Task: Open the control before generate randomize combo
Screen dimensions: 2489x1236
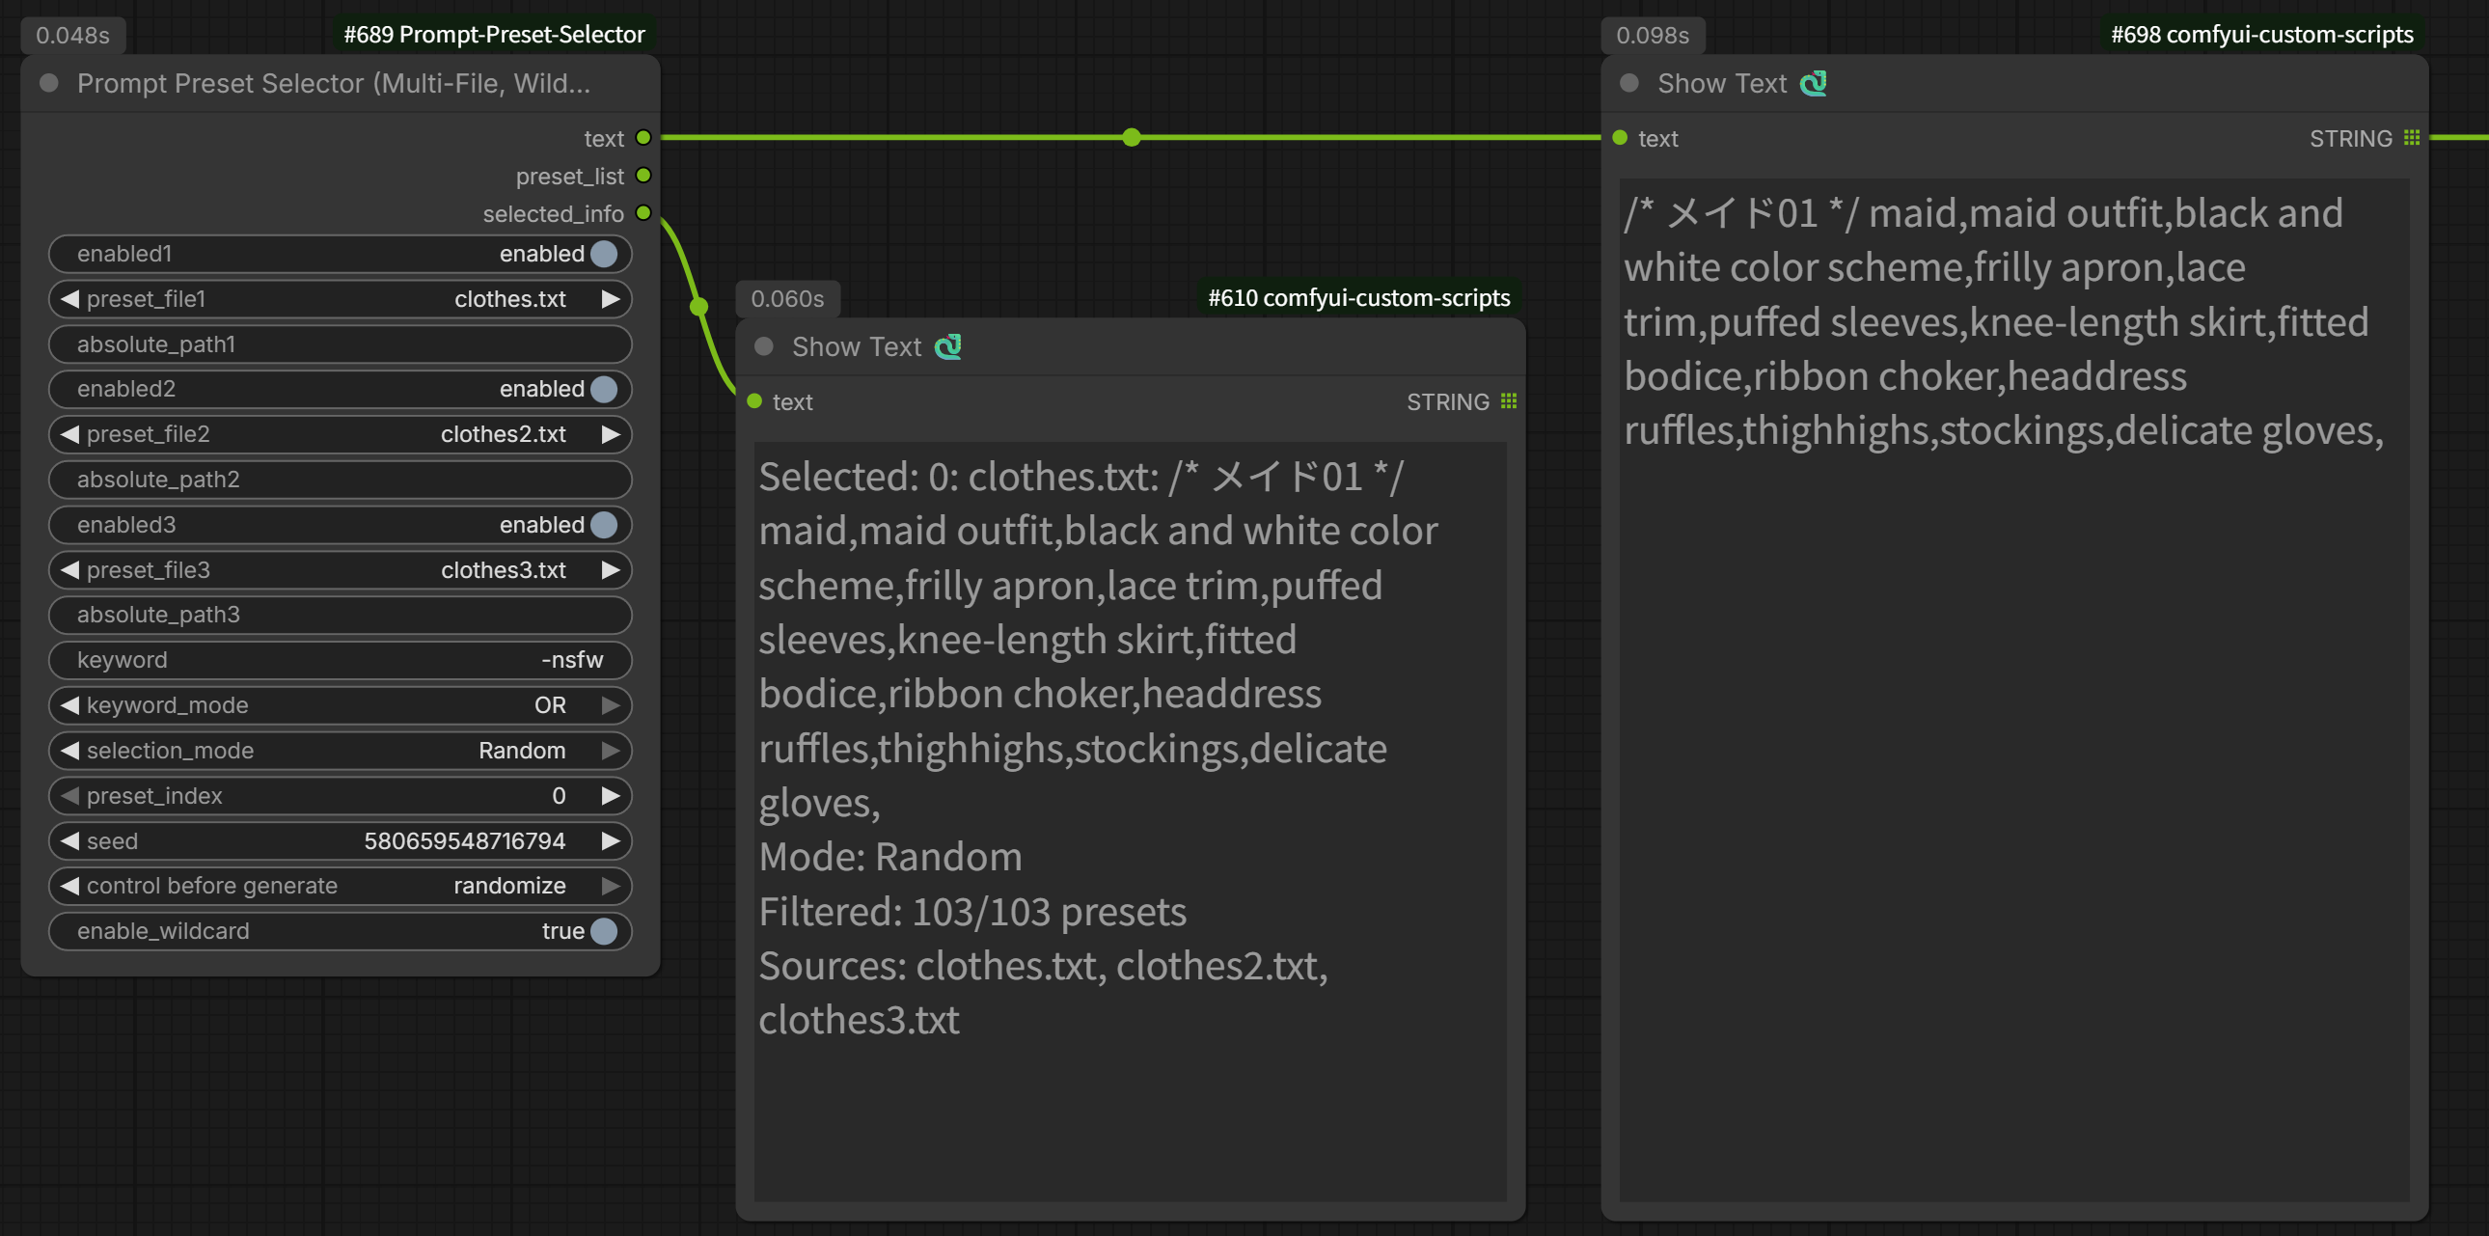Action: point(341,886)
